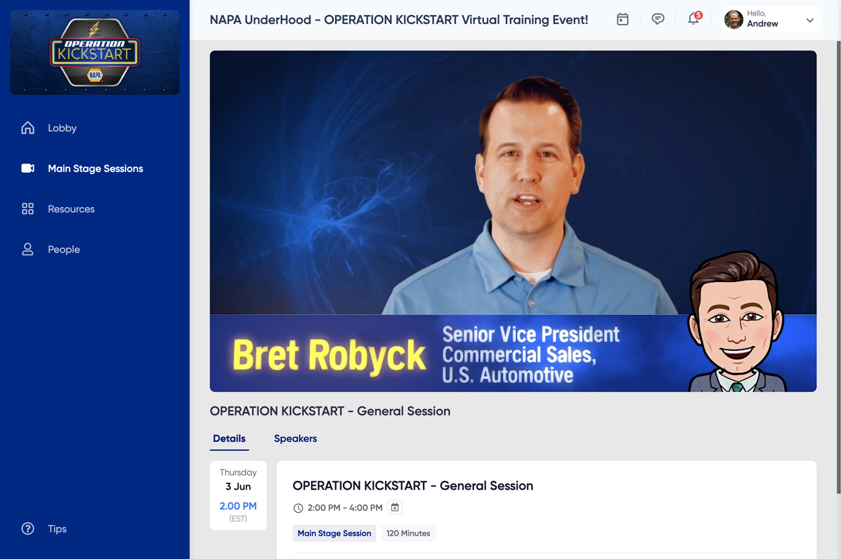The width and height of the screenshot is (841, 559).
Task: Click the Operation Kickstart logo
Action: tap(95, 53)
